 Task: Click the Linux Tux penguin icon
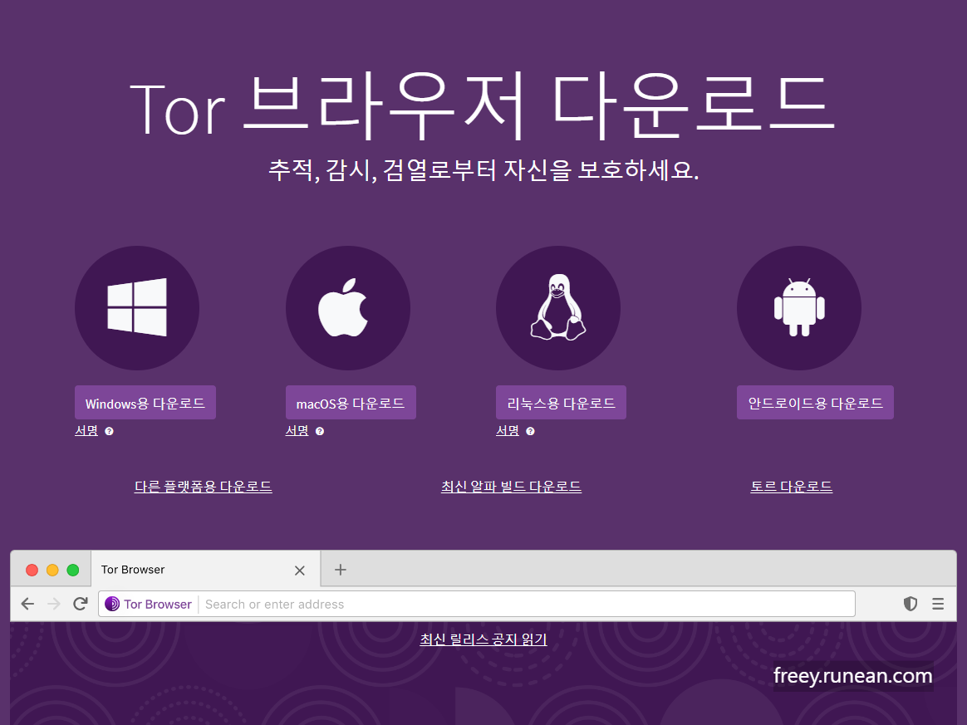557,307
